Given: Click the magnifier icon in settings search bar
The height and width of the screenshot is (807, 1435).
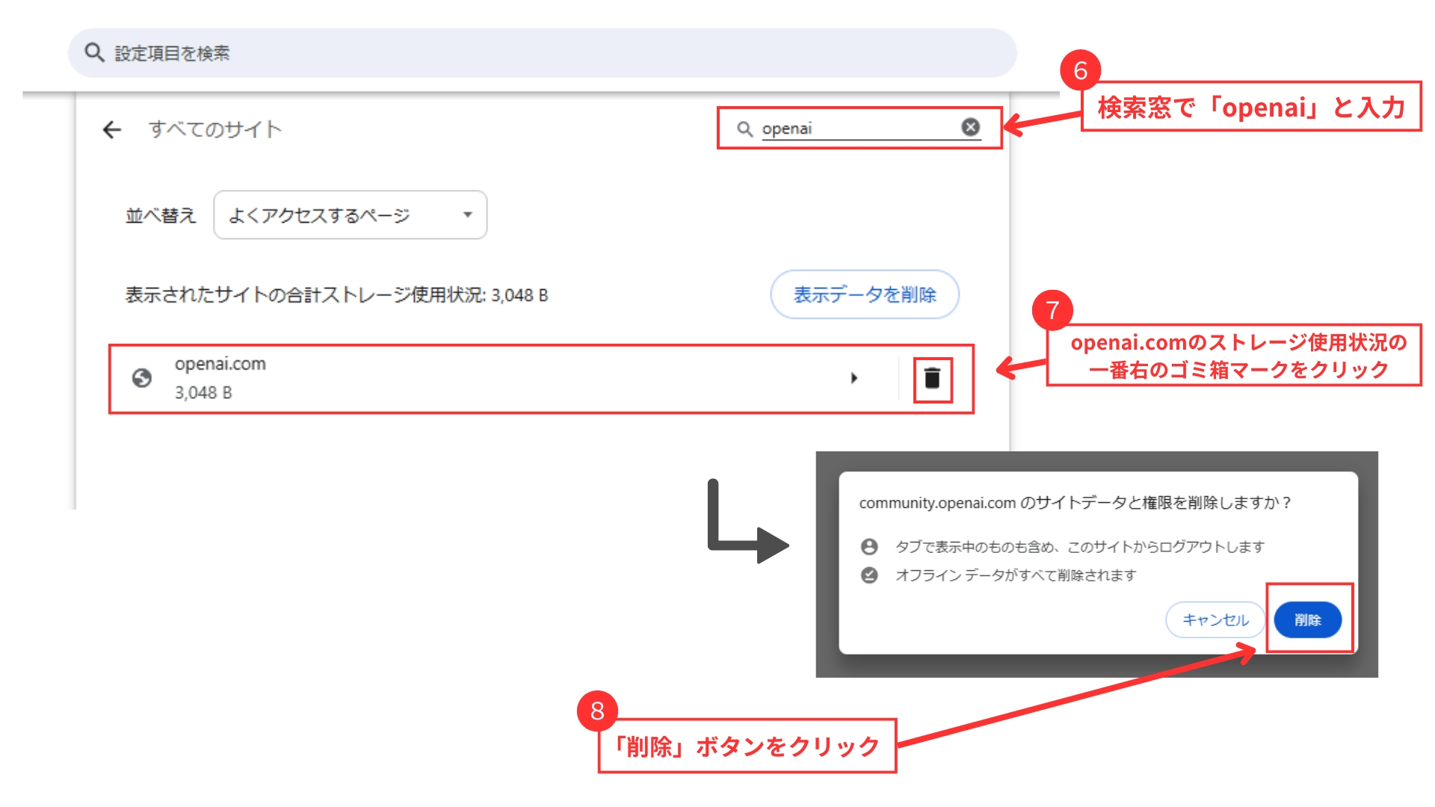Looking at the screenshot, I should [x=94, y=52].
